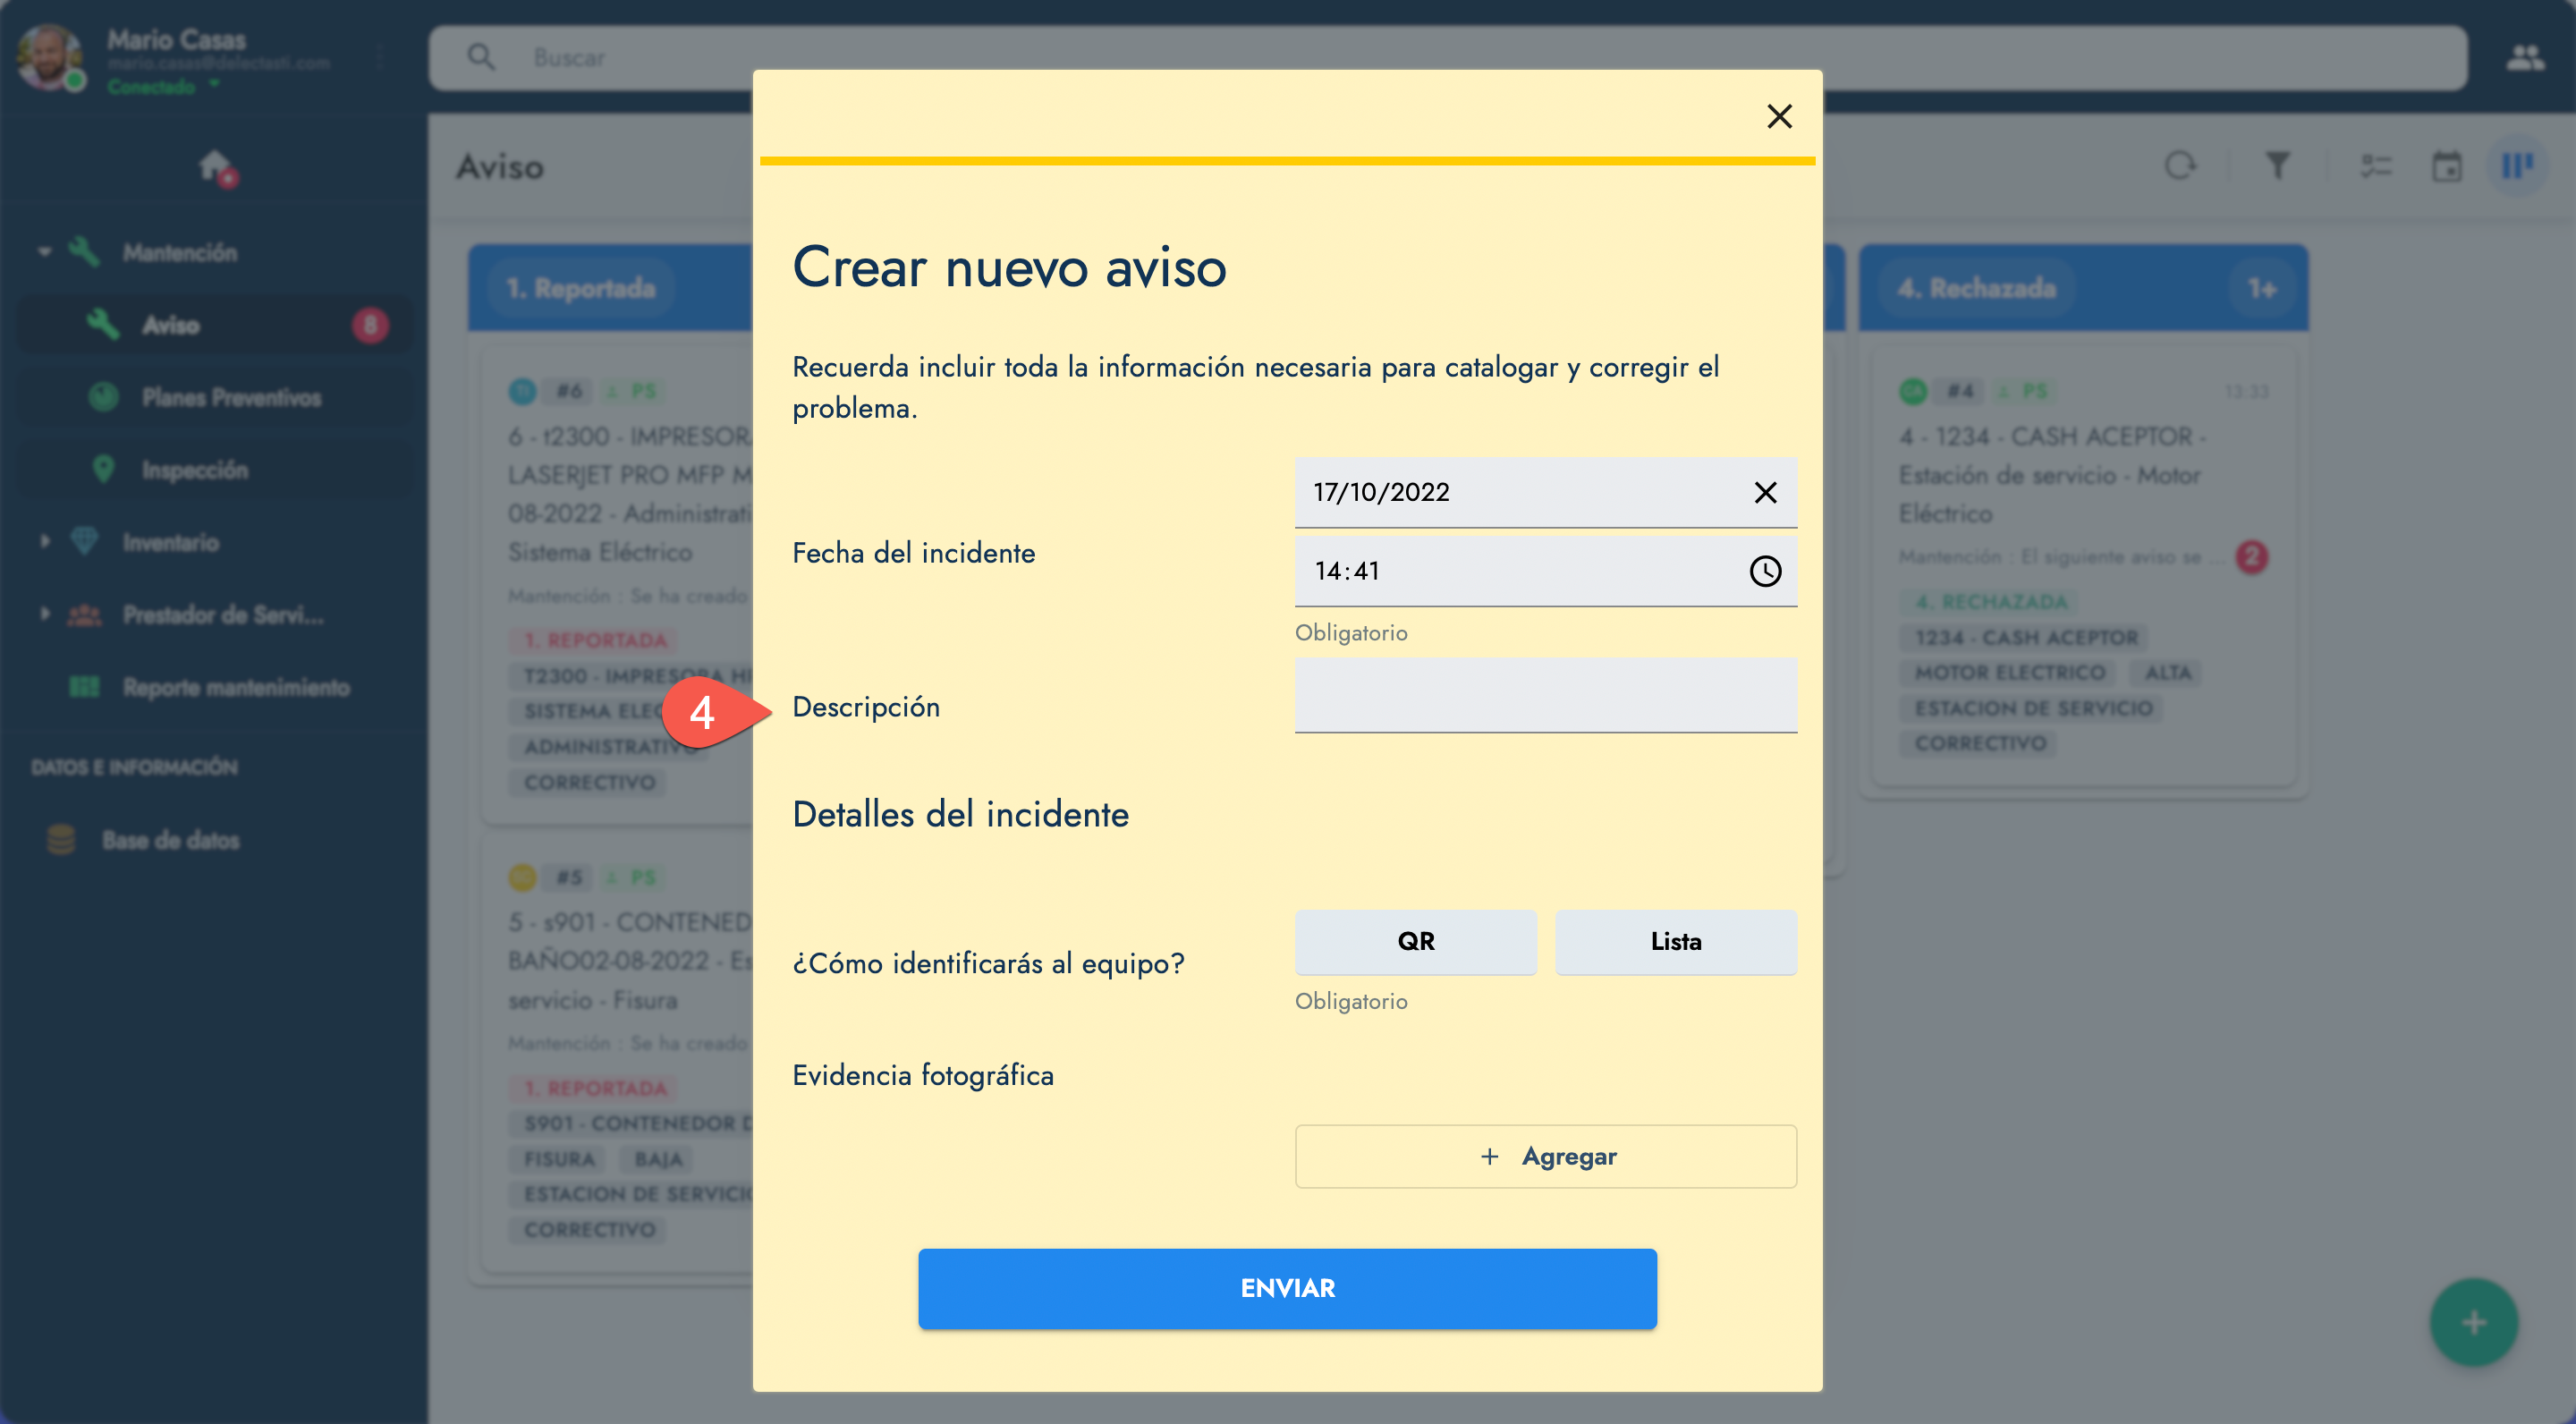Image resolution: width=2576 pixels, height=1424 pixels.
Task: Collapse the Mantención menu section
Action: [44, 252]
